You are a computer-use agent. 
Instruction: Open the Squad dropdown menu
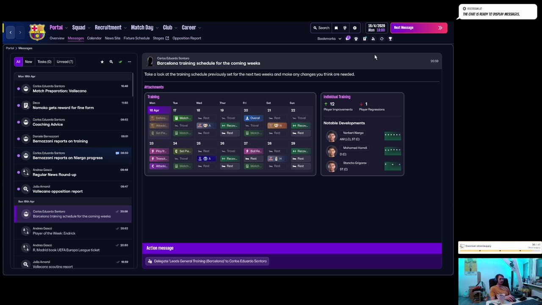pos(81,28)
